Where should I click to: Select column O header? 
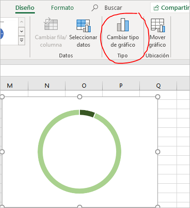coord(84,85)
